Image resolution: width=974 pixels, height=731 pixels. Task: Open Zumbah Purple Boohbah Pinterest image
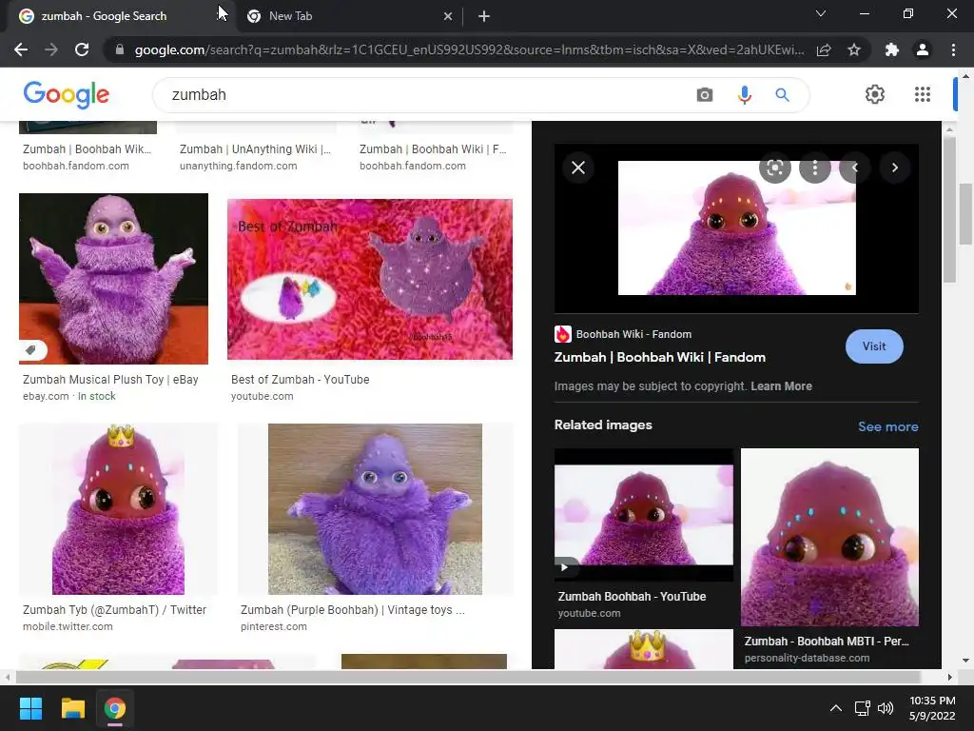(x=375, y=509)
